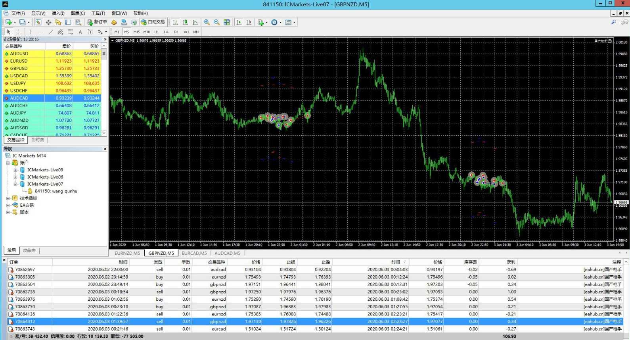Click the search magnifier icon top right

coord(613,22)
